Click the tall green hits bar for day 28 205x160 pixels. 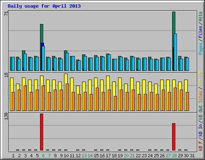coord(174,29)
